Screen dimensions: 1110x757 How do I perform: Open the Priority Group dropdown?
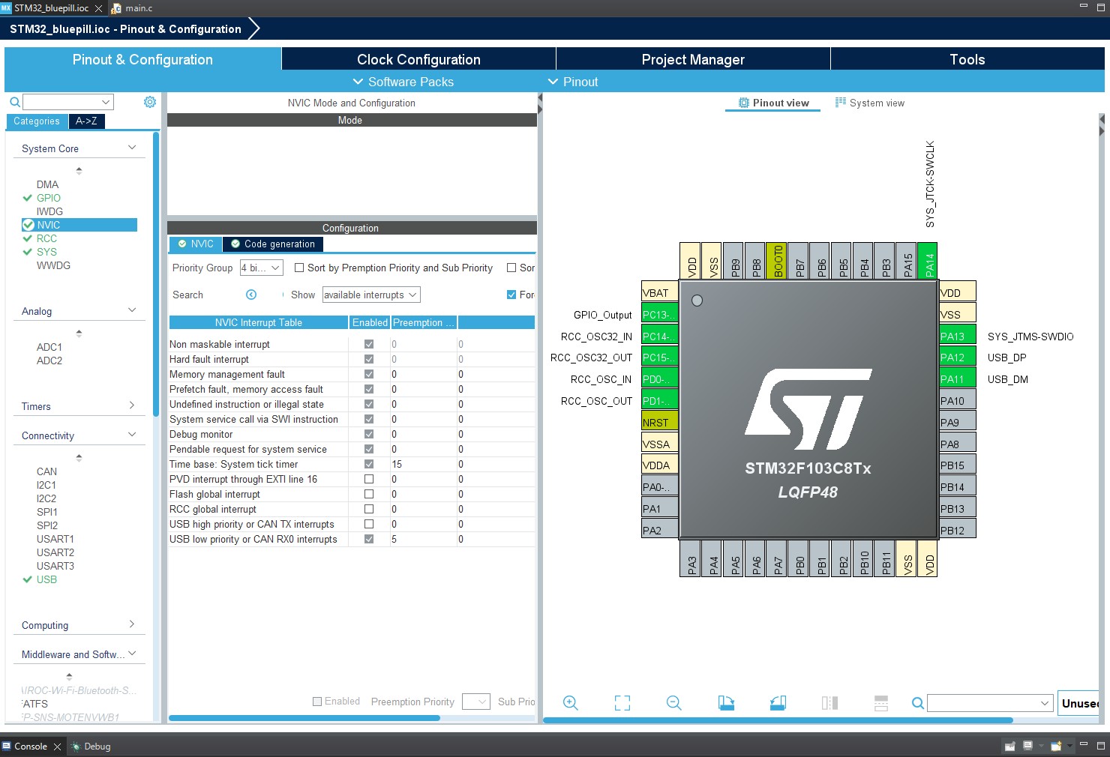click(x=261, y=267)
